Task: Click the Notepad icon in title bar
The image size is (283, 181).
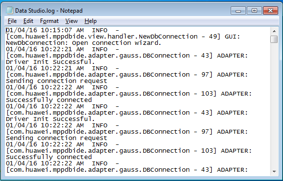Action: (x=9, y=10)
